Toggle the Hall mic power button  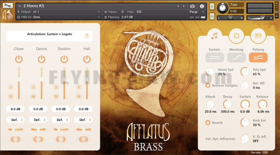(x=87, y=59)
